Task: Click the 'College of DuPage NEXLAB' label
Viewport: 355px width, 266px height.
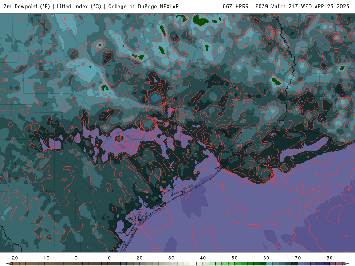Action: [x=143, y=6]
